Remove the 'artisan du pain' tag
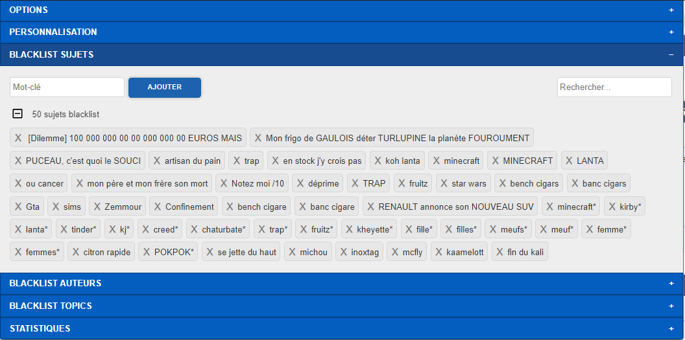This screenshot has height=340, width=685. [x=157, y=161]
